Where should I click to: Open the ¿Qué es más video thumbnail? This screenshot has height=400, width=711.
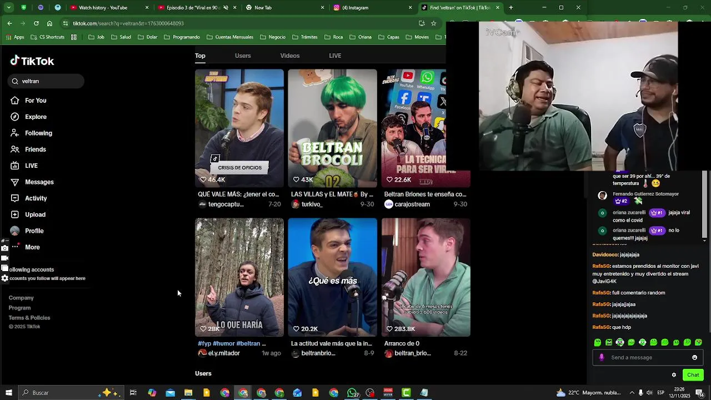(x=332, y=277)
